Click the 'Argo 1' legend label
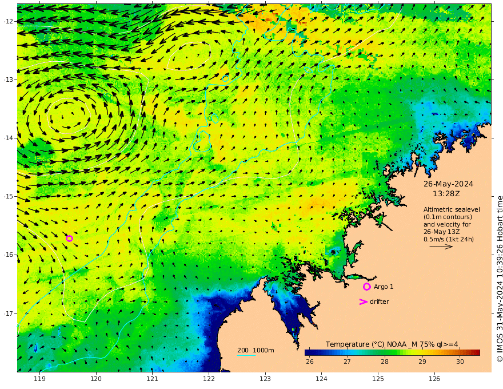This screenshot has height=389, width=503. click(x=384, y=287)
